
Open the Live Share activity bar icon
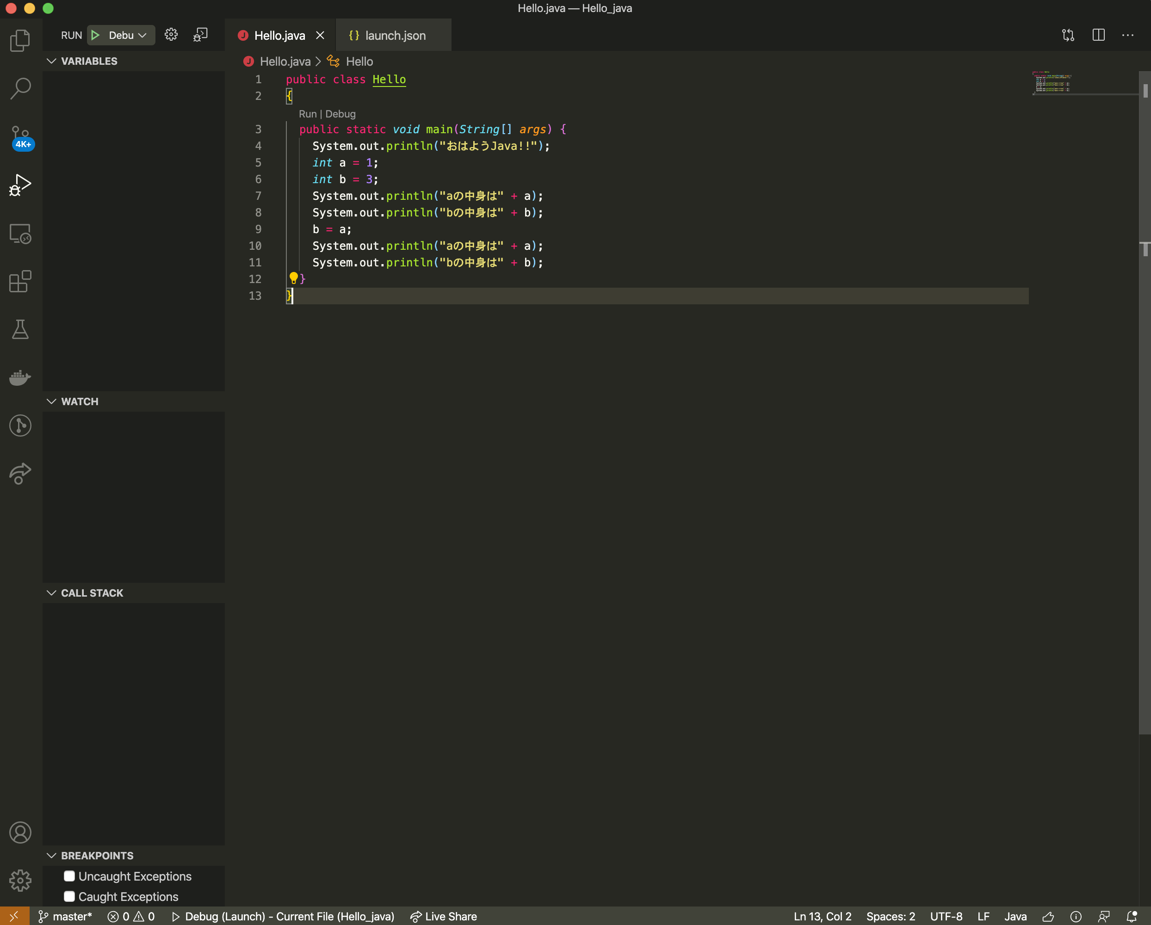[x=20, y=474]
